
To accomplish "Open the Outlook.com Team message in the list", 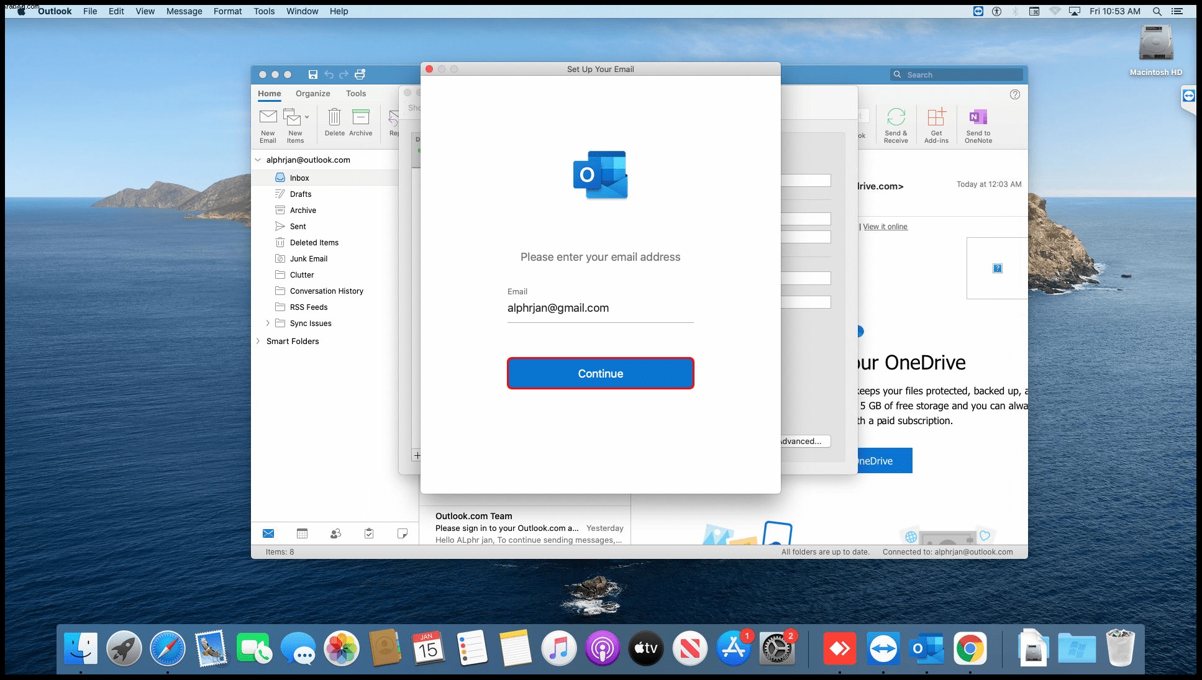I will point(526,527).
